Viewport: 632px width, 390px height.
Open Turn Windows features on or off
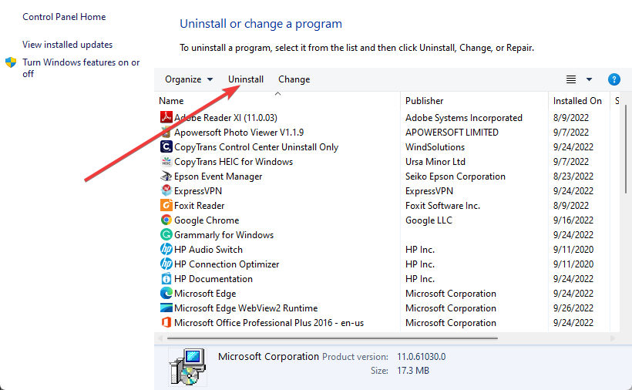point(81,68)
